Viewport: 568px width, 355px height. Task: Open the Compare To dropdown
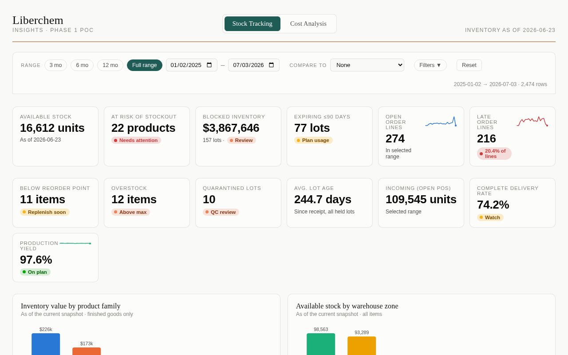367,65
